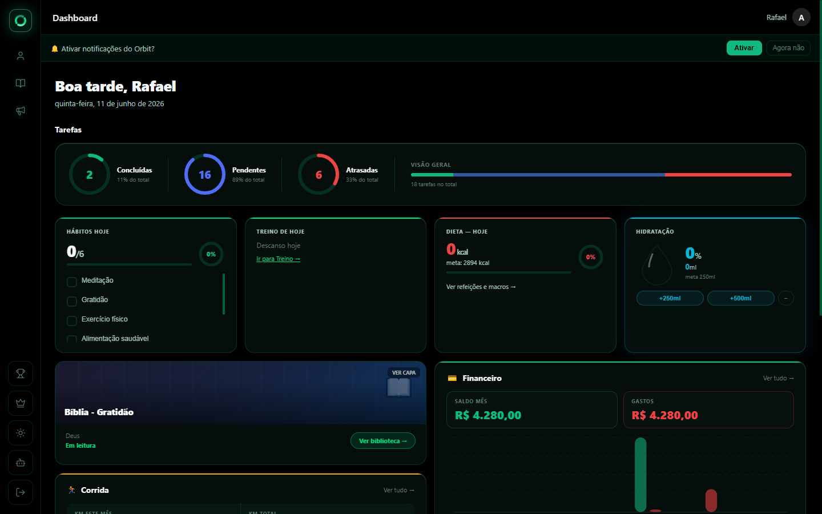Click the Dashboard page title
Screen dimensions: 822x514
click(75, 18)
